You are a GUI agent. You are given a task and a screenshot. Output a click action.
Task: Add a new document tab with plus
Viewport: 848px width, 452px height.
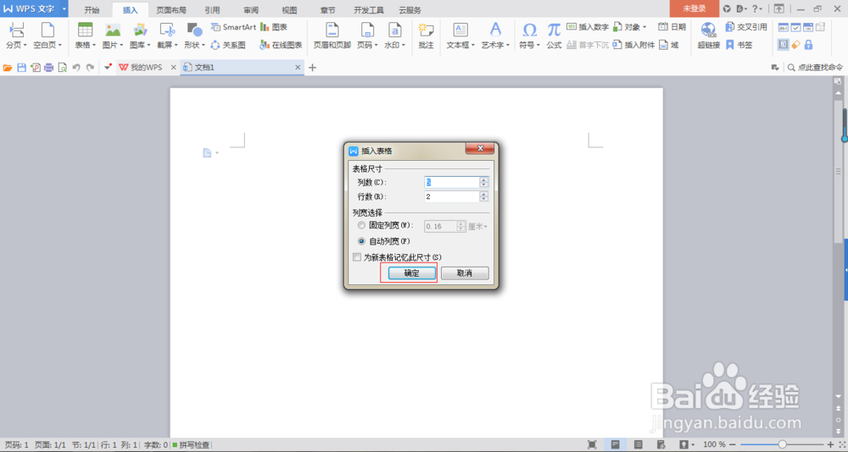312,68
